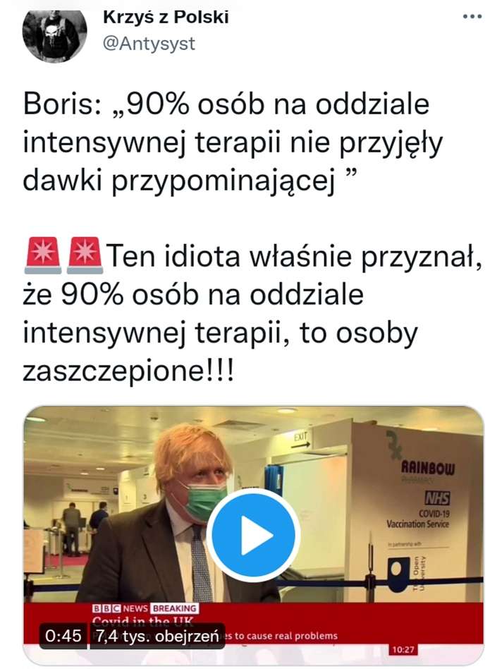Click the first red siren emoji
The width and height of the screenshot is (490, 669).
coord(43,255)
